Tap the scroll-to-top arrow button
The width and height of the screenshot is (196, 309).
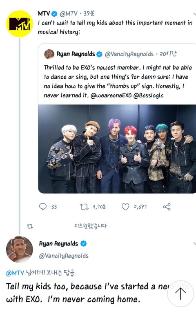pos(180,294)
